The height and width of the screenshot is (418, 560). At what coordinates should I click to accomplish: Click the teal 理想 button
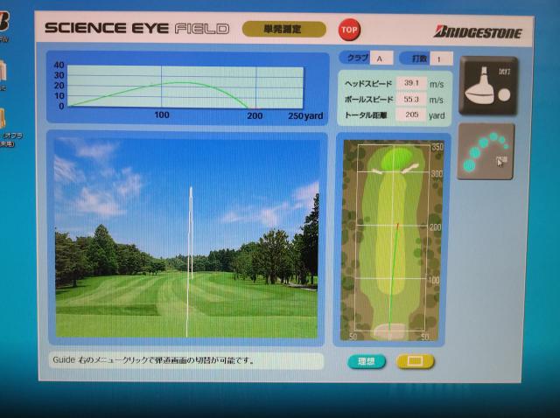367,361
